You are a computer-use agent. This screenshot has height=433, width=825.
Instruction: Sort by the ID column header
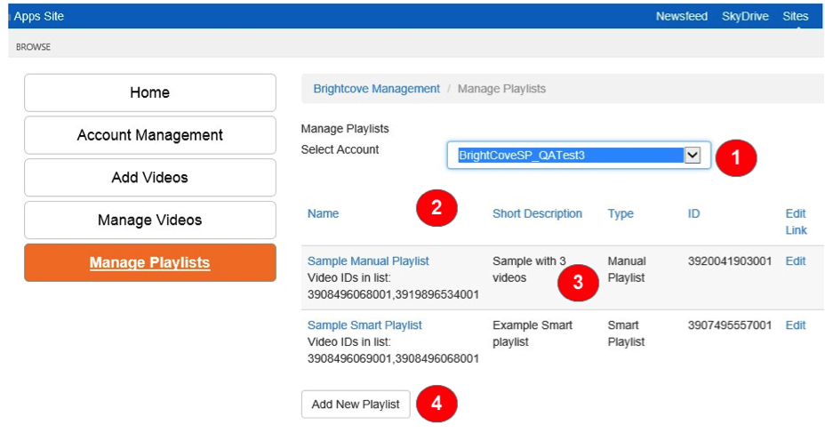[694, 213]
